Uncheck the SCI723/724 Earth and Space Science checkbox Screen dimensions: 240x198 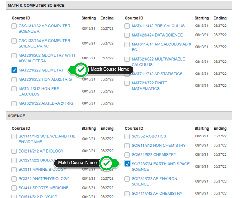[x=127, y=164]
